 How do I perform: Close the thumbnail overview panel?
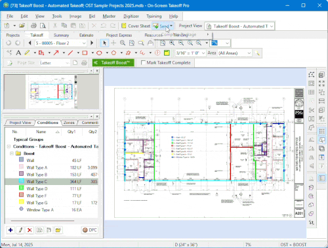[97, 71]
